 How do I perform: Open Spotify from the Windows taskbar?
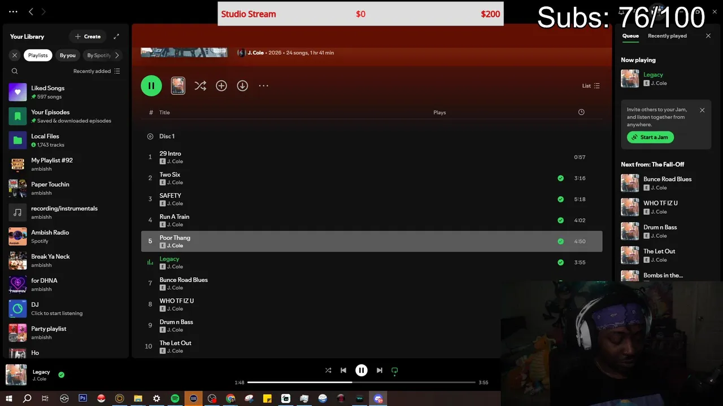coord(175,399)
